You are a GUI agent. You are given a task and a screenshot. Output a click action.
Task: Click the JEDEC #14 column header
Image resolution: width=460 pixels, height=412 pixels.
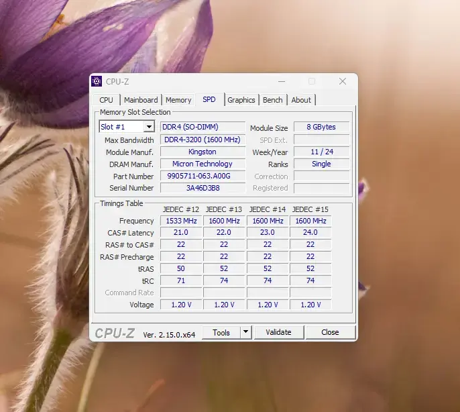point(268,209)
